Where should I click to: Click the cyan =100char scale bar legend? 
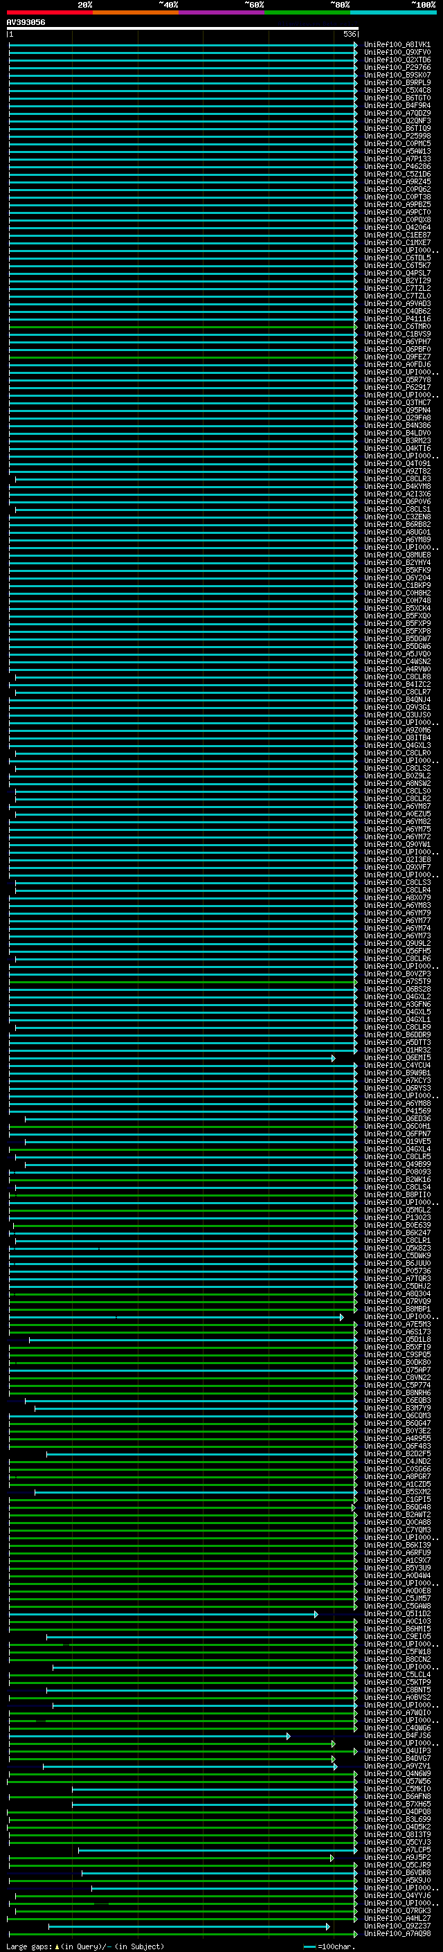[x=309, y=1946]
